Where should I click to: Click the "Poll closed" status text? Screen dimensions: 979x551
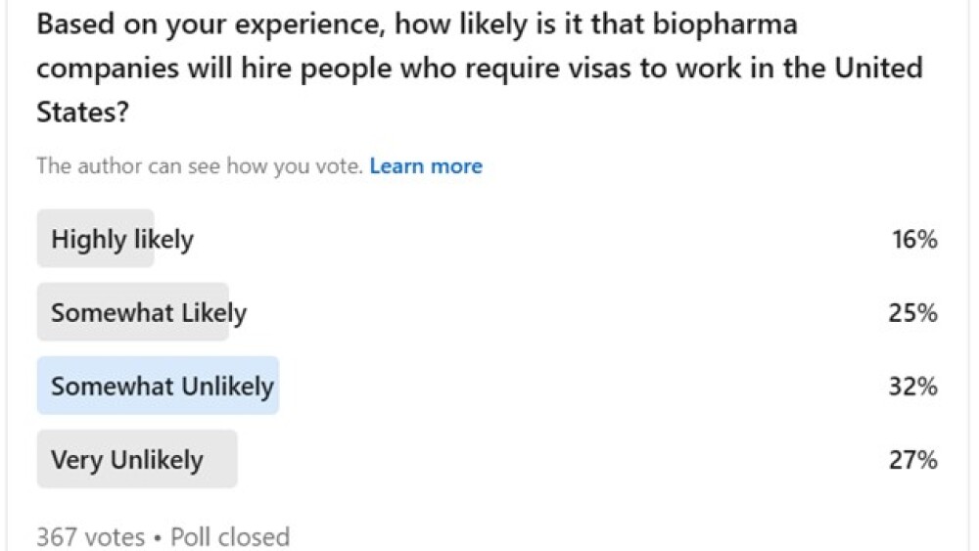pyautogui.click(x=230, y=537)
